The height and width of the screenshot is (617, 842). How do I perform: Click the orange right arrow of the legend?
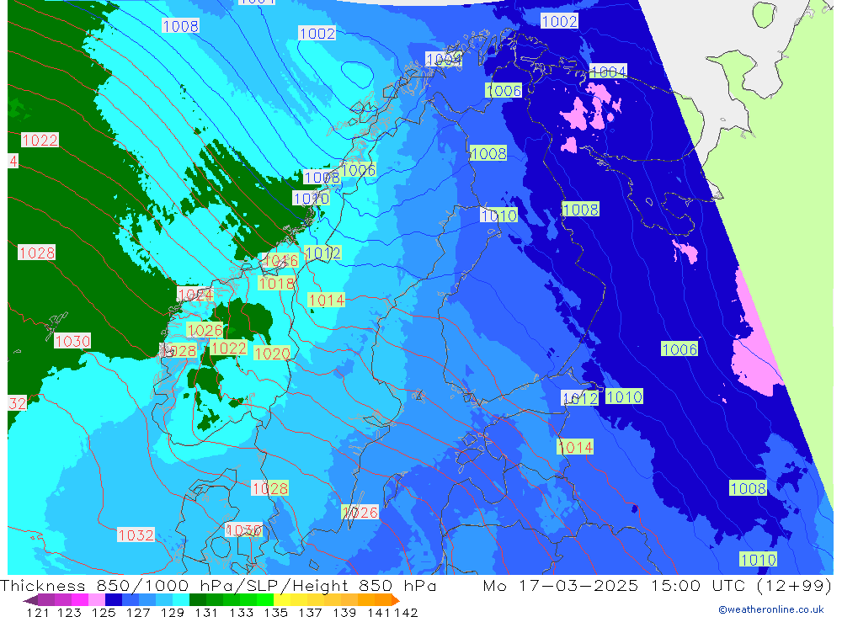pos(396,600)
